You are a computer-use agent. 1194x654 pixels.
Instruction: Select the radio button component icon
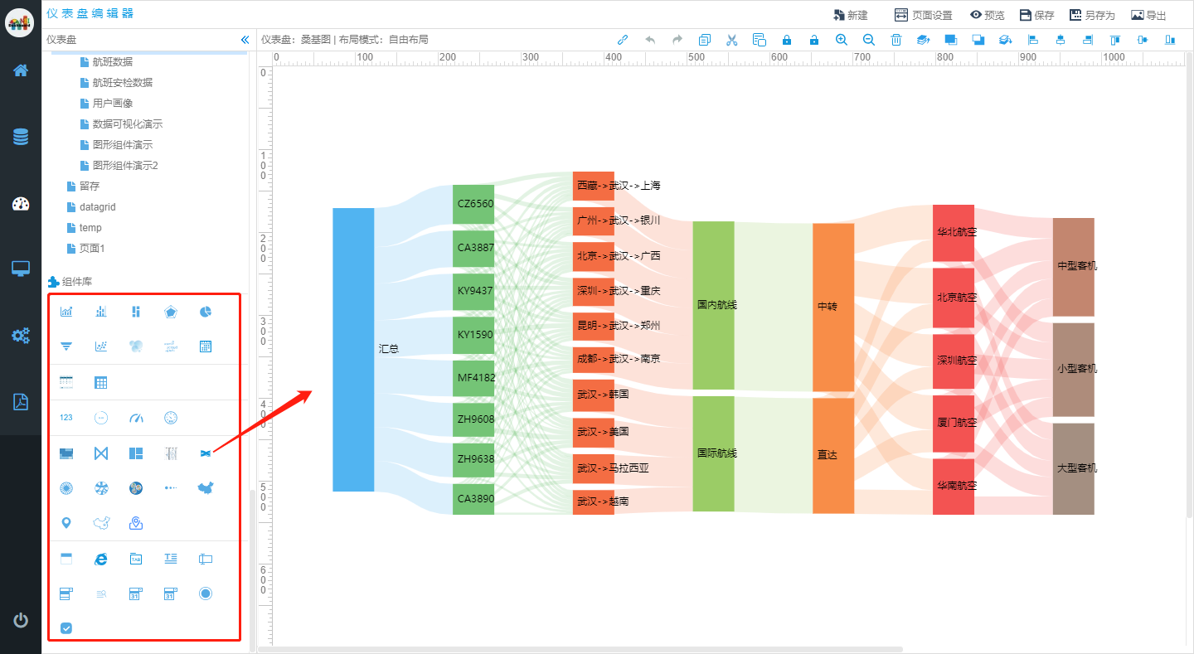[206, 593]
